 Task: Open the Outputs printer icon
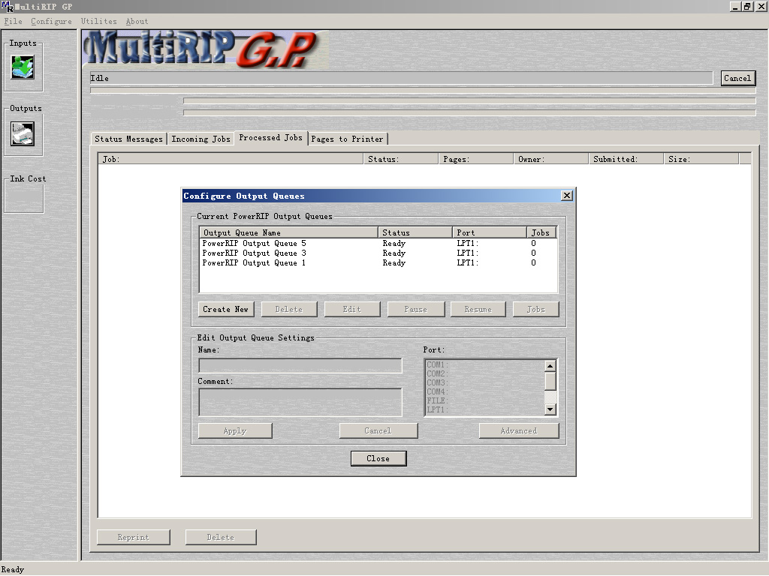pyautogui.click(x=23, y=133)
